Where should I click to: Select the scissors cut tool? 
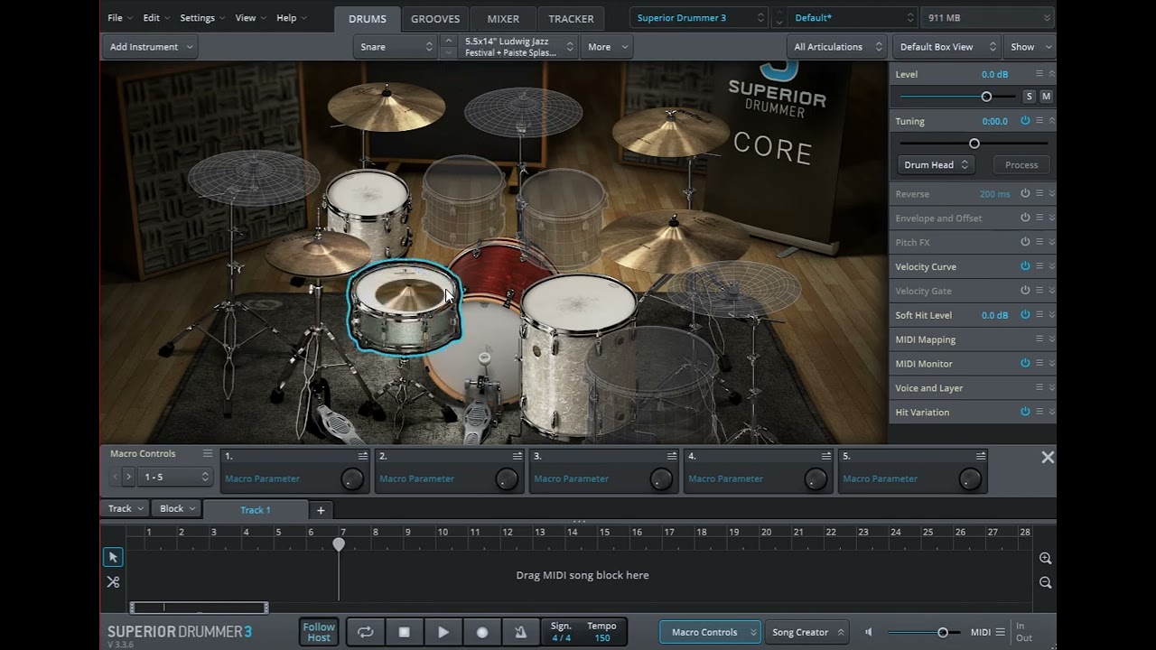113,582
